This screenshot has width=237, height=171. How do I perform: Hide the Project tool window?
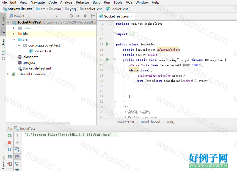pos(93,16)
